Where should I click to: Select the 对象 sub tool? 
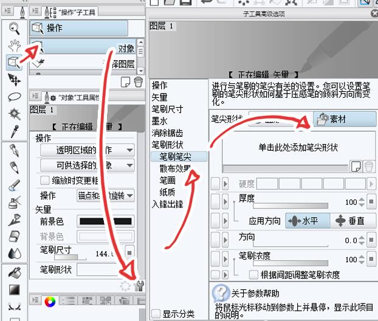point(83,46)
